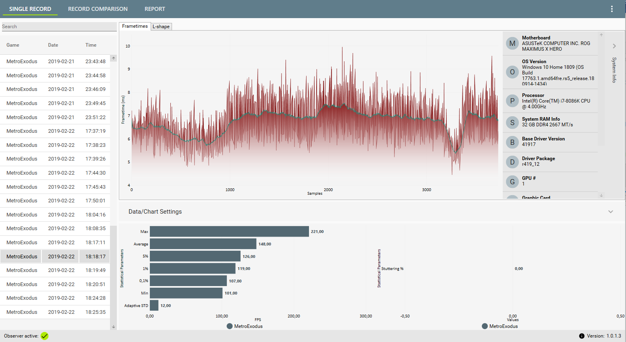Select the record at 18:19:49
Viewport: 626px width, 342px height.
[55, 270]
